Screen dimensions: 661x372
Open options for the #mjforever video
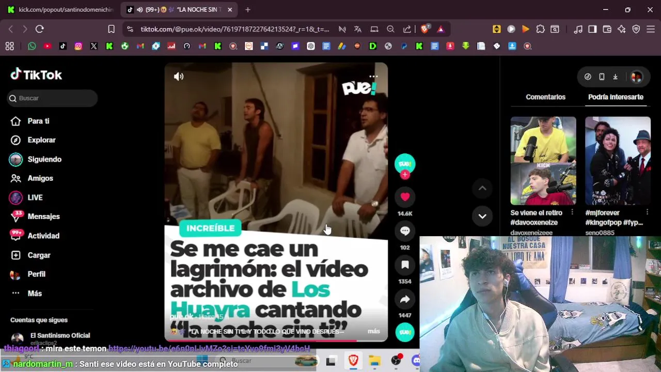tap(647, 212)
